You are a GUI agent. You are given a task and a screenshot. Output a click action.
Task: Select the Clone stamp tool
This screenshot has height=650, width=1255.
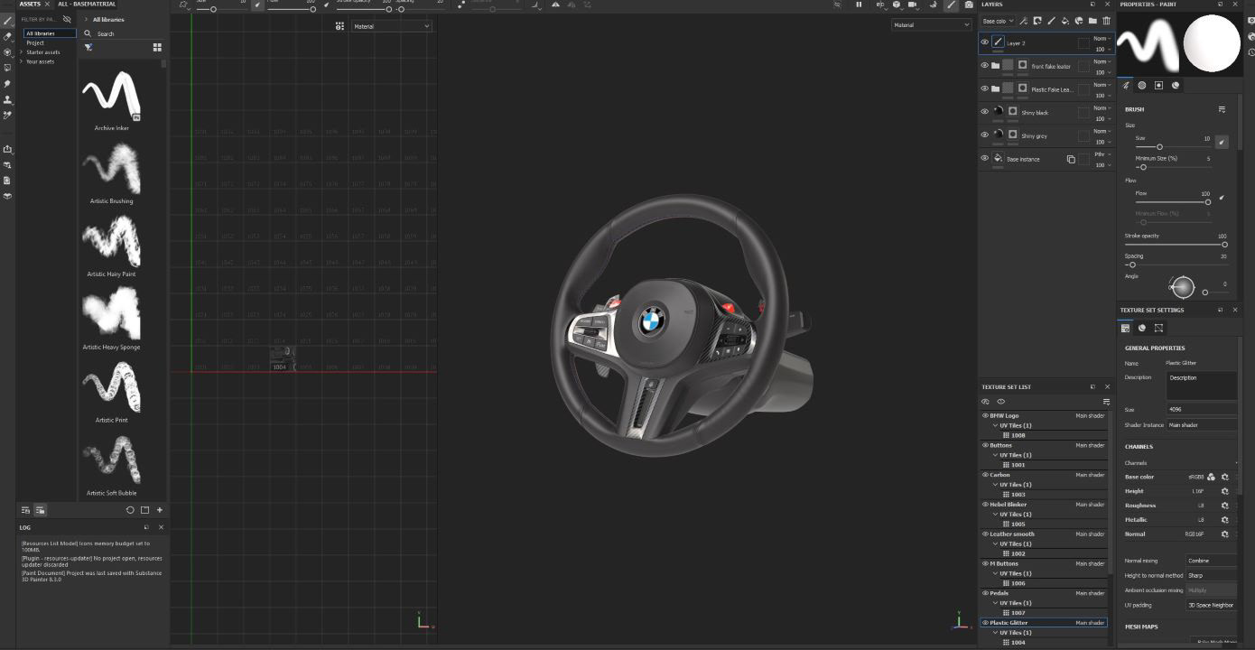tap(8, 99)
